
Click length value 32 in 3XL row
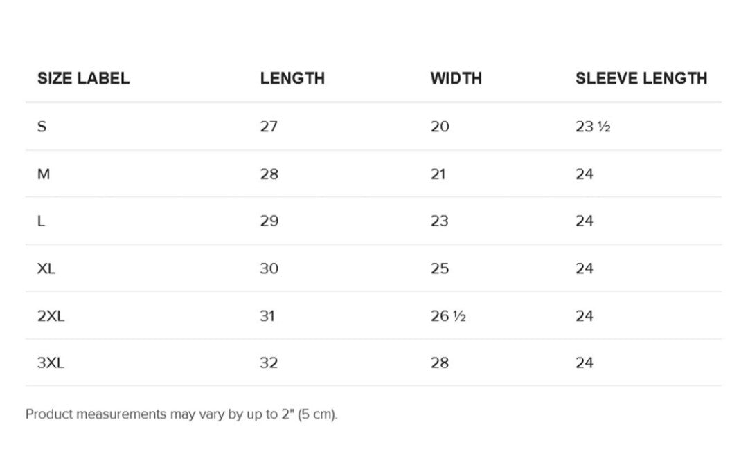tap(269, 363)
